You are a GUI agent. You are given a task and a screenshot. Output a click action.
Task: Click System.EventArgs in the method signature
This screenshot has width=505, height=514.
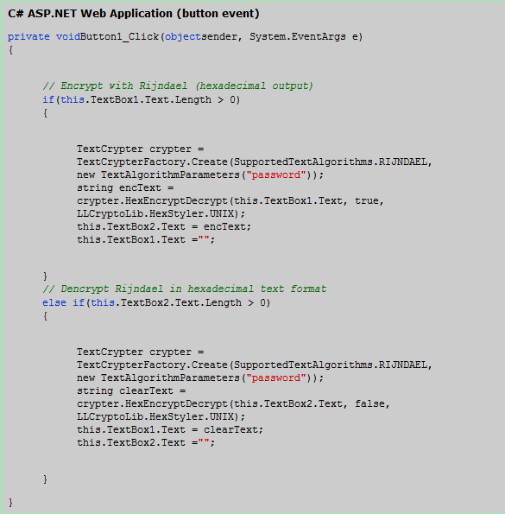[x=297, y=36]
